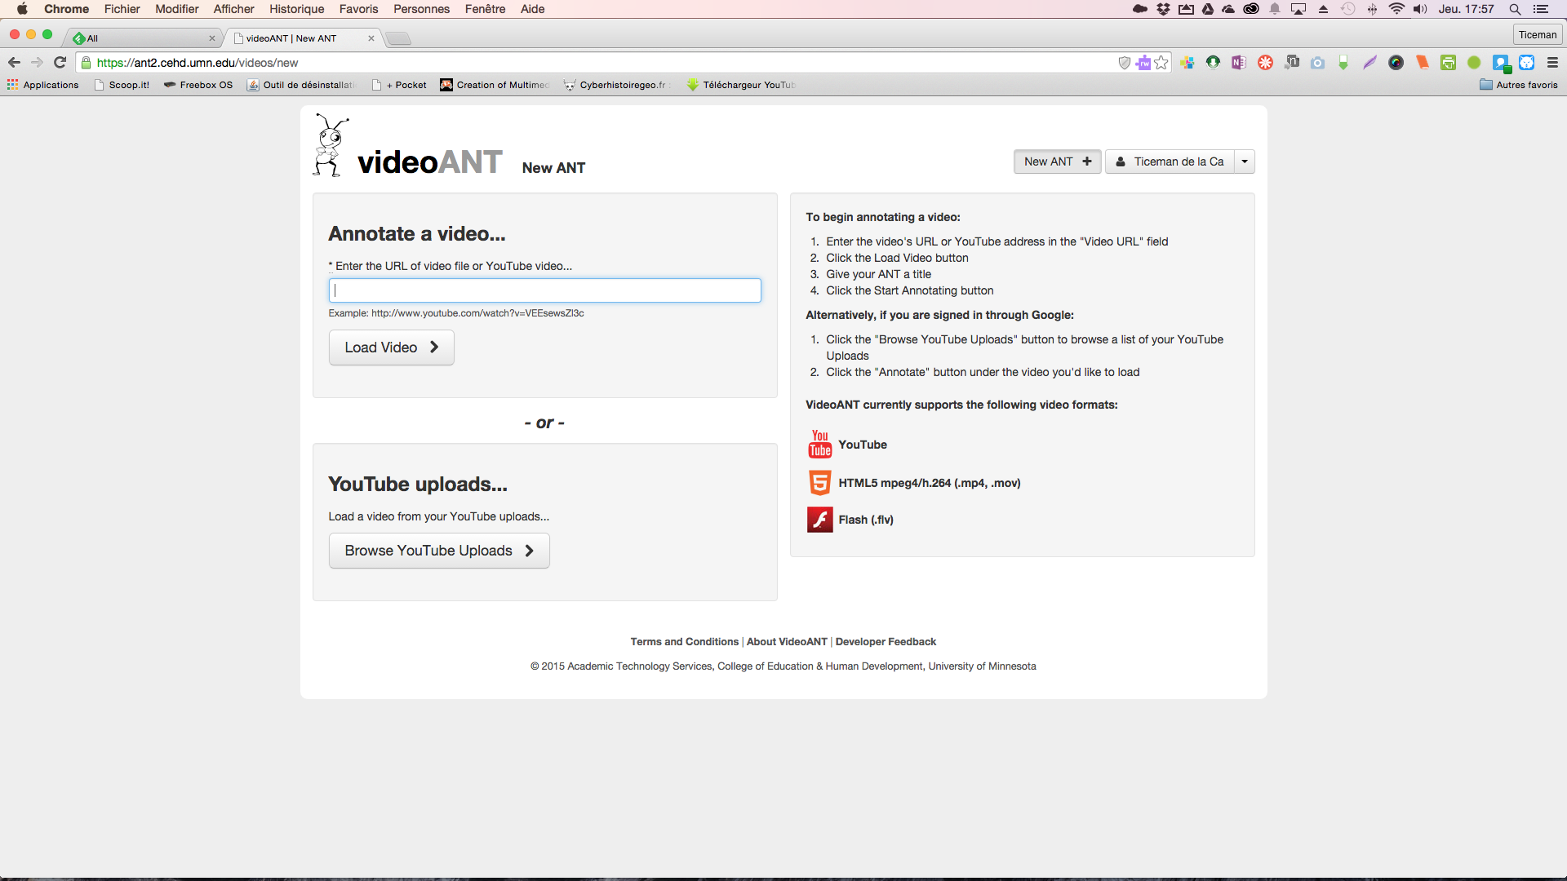The width and height of the screenshot is (1567, 881).
Task: Reload the current page
Action: click(x=60, y=63)
